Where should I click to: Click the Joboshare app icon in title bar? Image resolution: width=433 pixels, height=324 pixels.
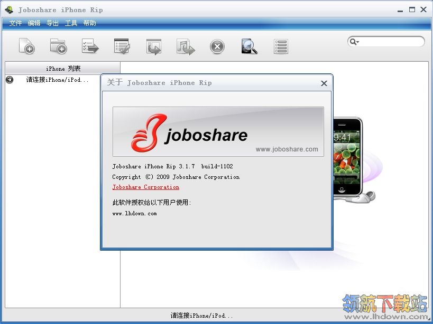point(9,10)
